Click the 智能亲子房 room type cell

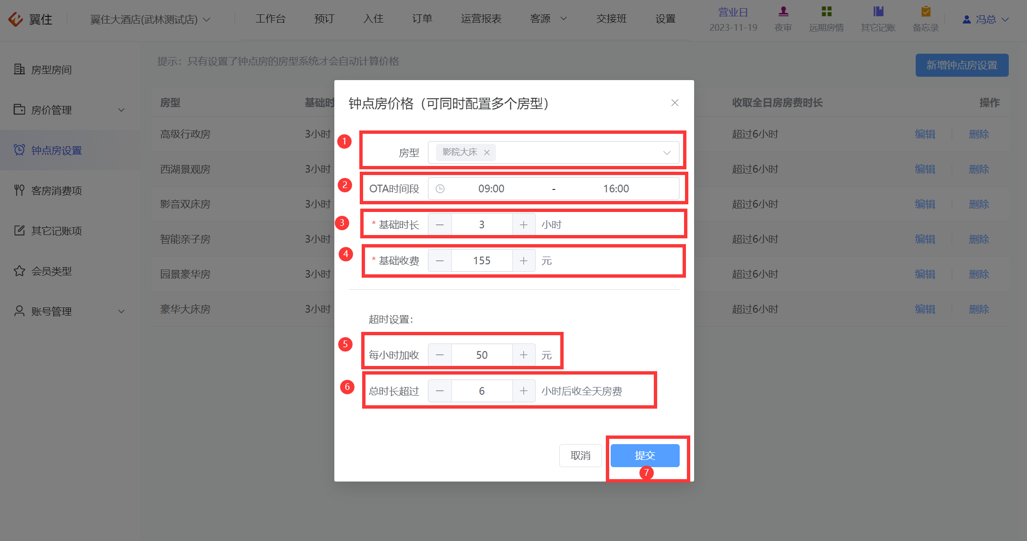(185, 239)
